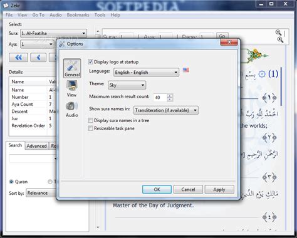Open the Tools menu
The width and height of the screenshot is (297, 238).
[100, 15]
